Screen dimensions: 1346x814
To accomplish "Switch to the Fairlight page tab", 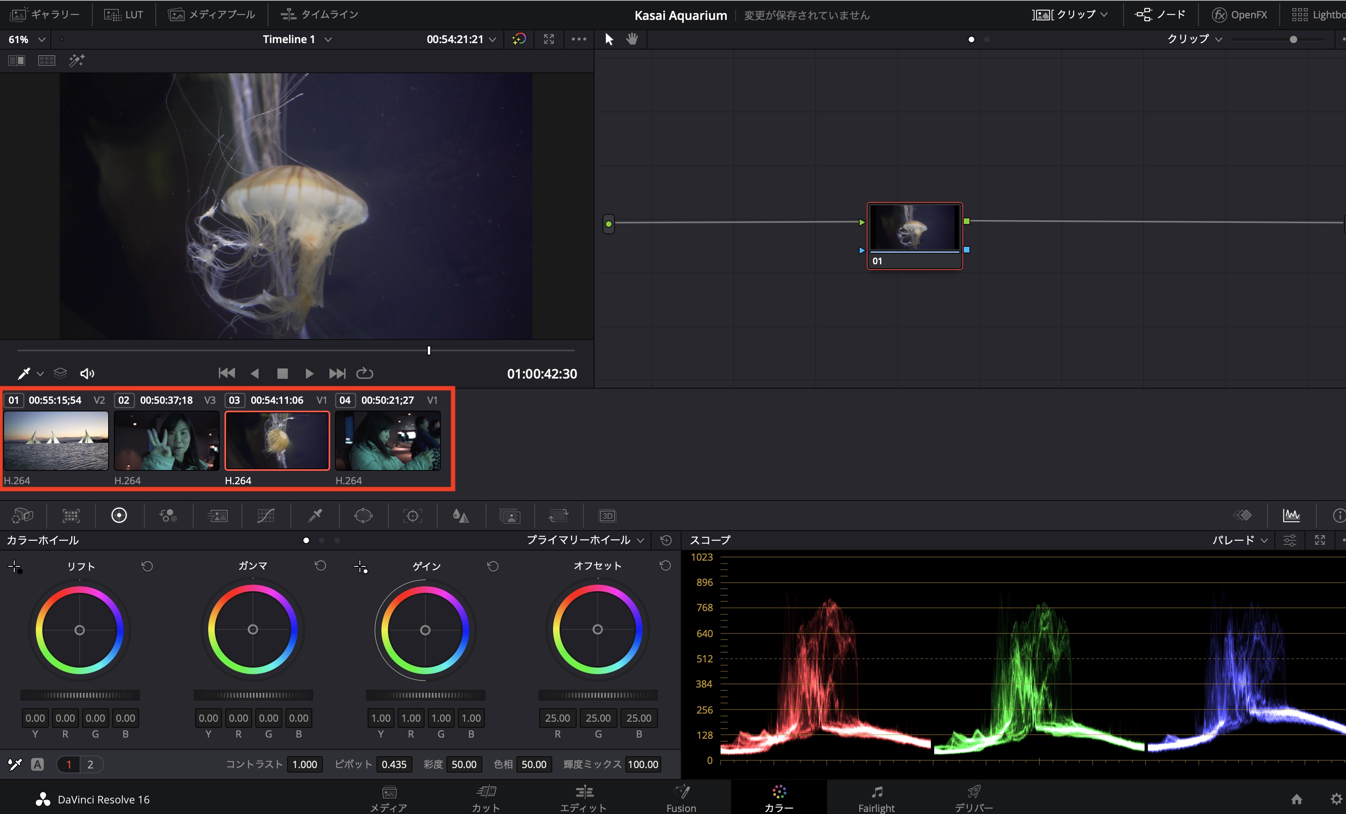I will pyautogui.click(x=876, y=799).
